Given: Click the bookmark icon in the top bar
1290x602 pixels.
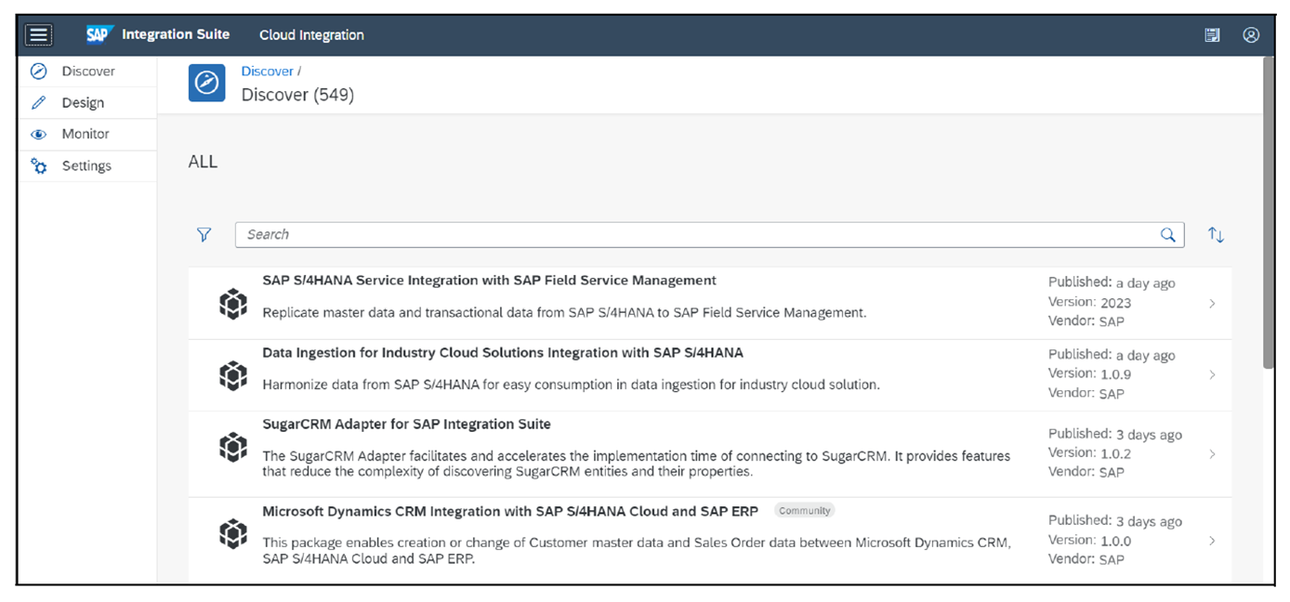Looking at the screenshot, I should (1212, 34).
